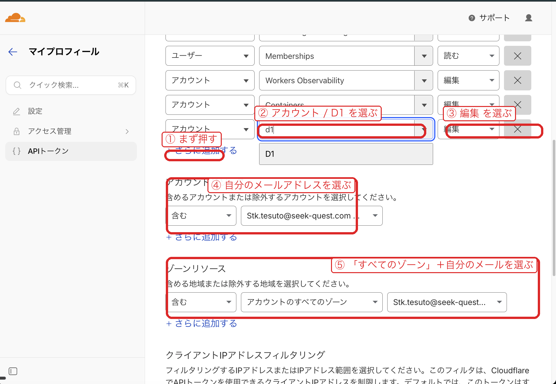
Task: Open the ユーザー scope dropdown
Action: (x=210, y=56)
